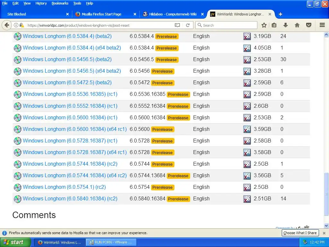Open the Tools menu
329x247 pixels.
click(77, 3)
